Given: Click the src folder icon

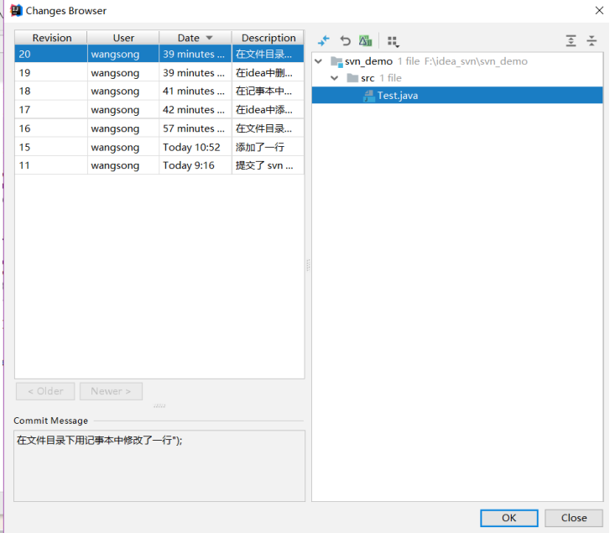Looking at the screenshot, I should pyautogui.click(x=352, y=78).
